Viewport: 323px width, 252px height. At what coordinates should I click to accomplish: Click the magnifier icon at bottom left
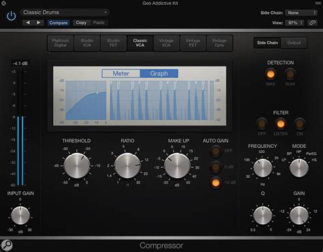[x=7, y=245]
